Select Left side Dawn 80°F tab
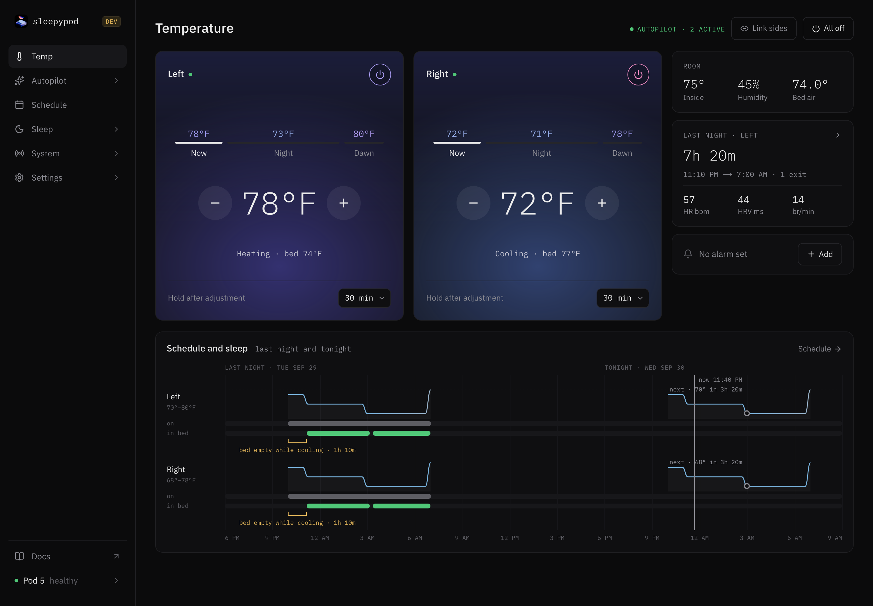 point(364,143)
